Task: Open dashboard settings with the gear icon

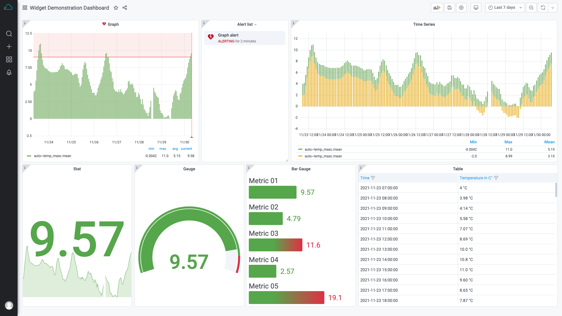Action: pyautogui.click(x=461, y=8)
